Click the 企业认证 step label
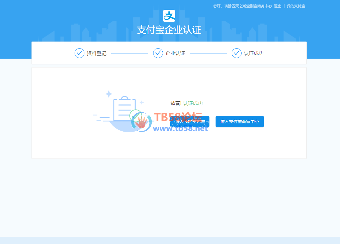 pyautogui.click(x=175, y=53)
